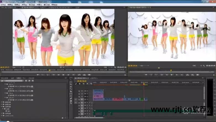This screenshot has height=122, width=216.
Task: Click the Overwrite button in Source monitor
Action: 84,75
